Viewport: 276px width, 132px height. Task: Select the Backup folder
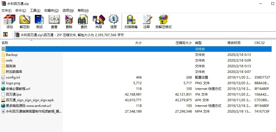(12, 55)
